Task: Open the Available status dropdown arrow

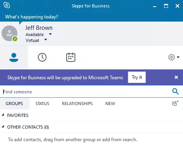Action: point(50,34)
